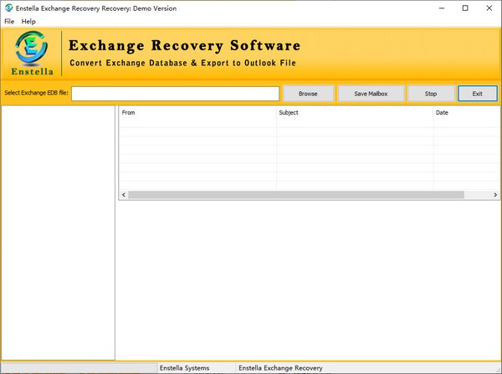Click the Enstella Exchange Recovery status bar panel
The height and width of the screenshot is (374, 502).
tap(280, 368)
